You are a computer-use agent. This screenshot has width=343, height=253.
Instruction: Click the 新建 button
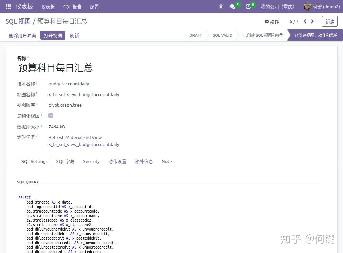tap(329, 21)
